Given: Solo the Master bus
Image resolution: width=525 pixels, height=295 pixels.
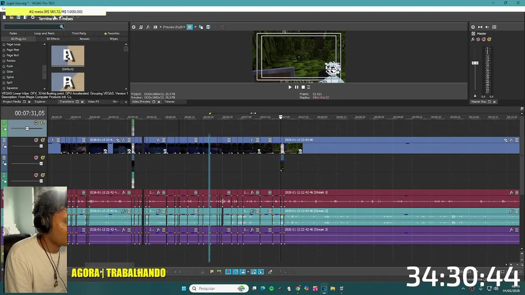Looking at the screenshot, I should [x=489, y=39].
